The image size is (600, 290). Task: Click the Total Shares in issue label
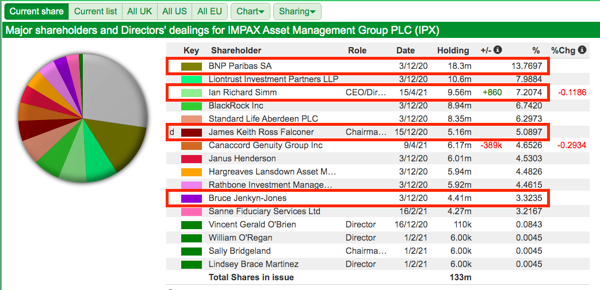251,278
